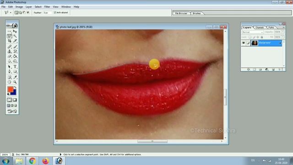Screen dimensions: 293x165
Task: Click Create a new layer button
Action: [273, 70]
